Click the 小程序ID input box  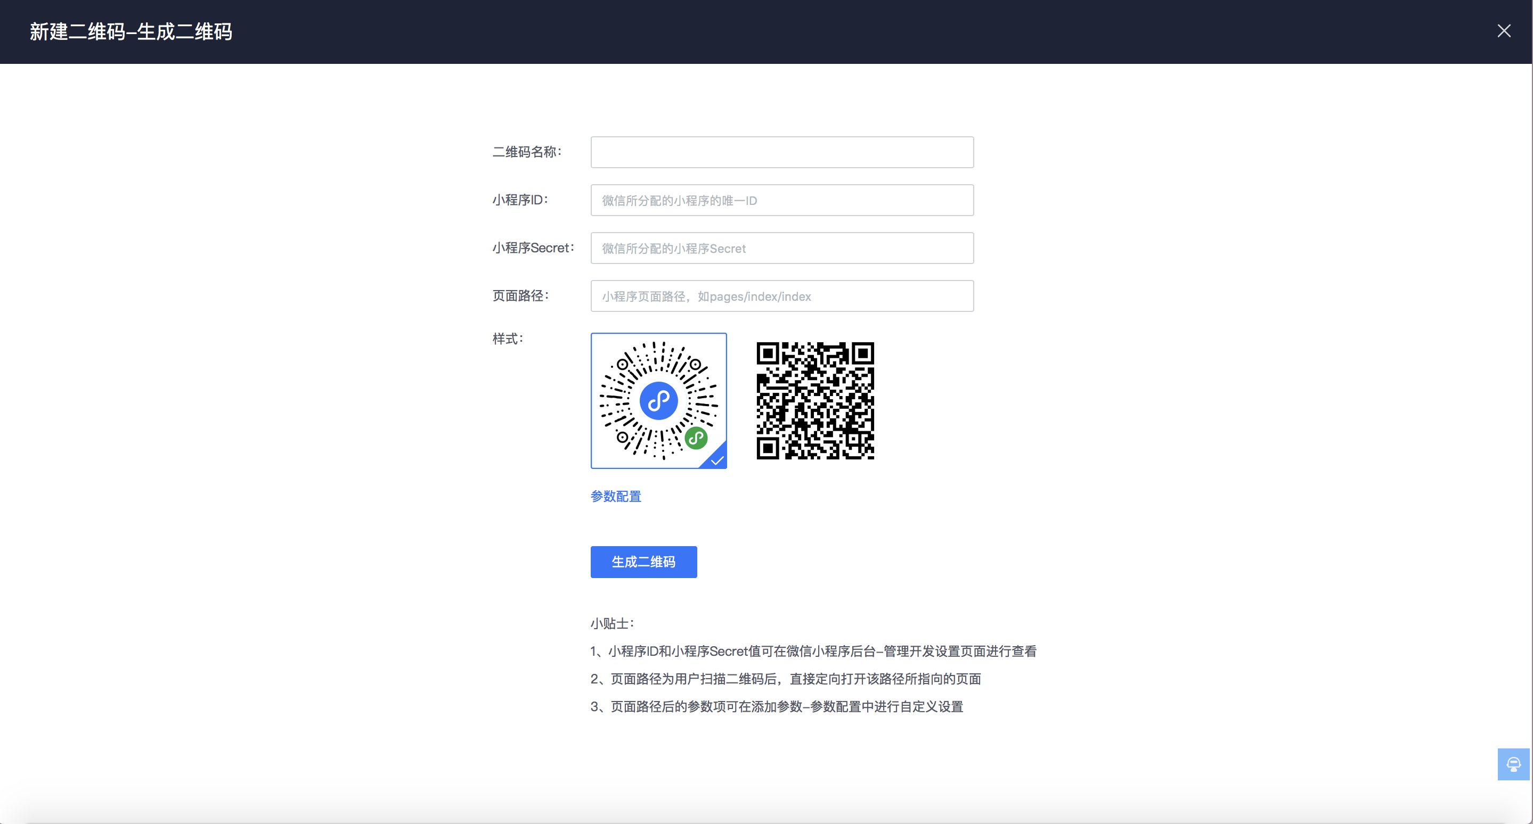click(x=781, y=200)
